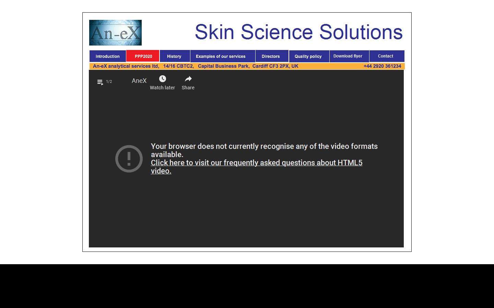The image size is (494, 308).
Task: Open the video playlist queue icon
Action: click(x=100, y=82)
